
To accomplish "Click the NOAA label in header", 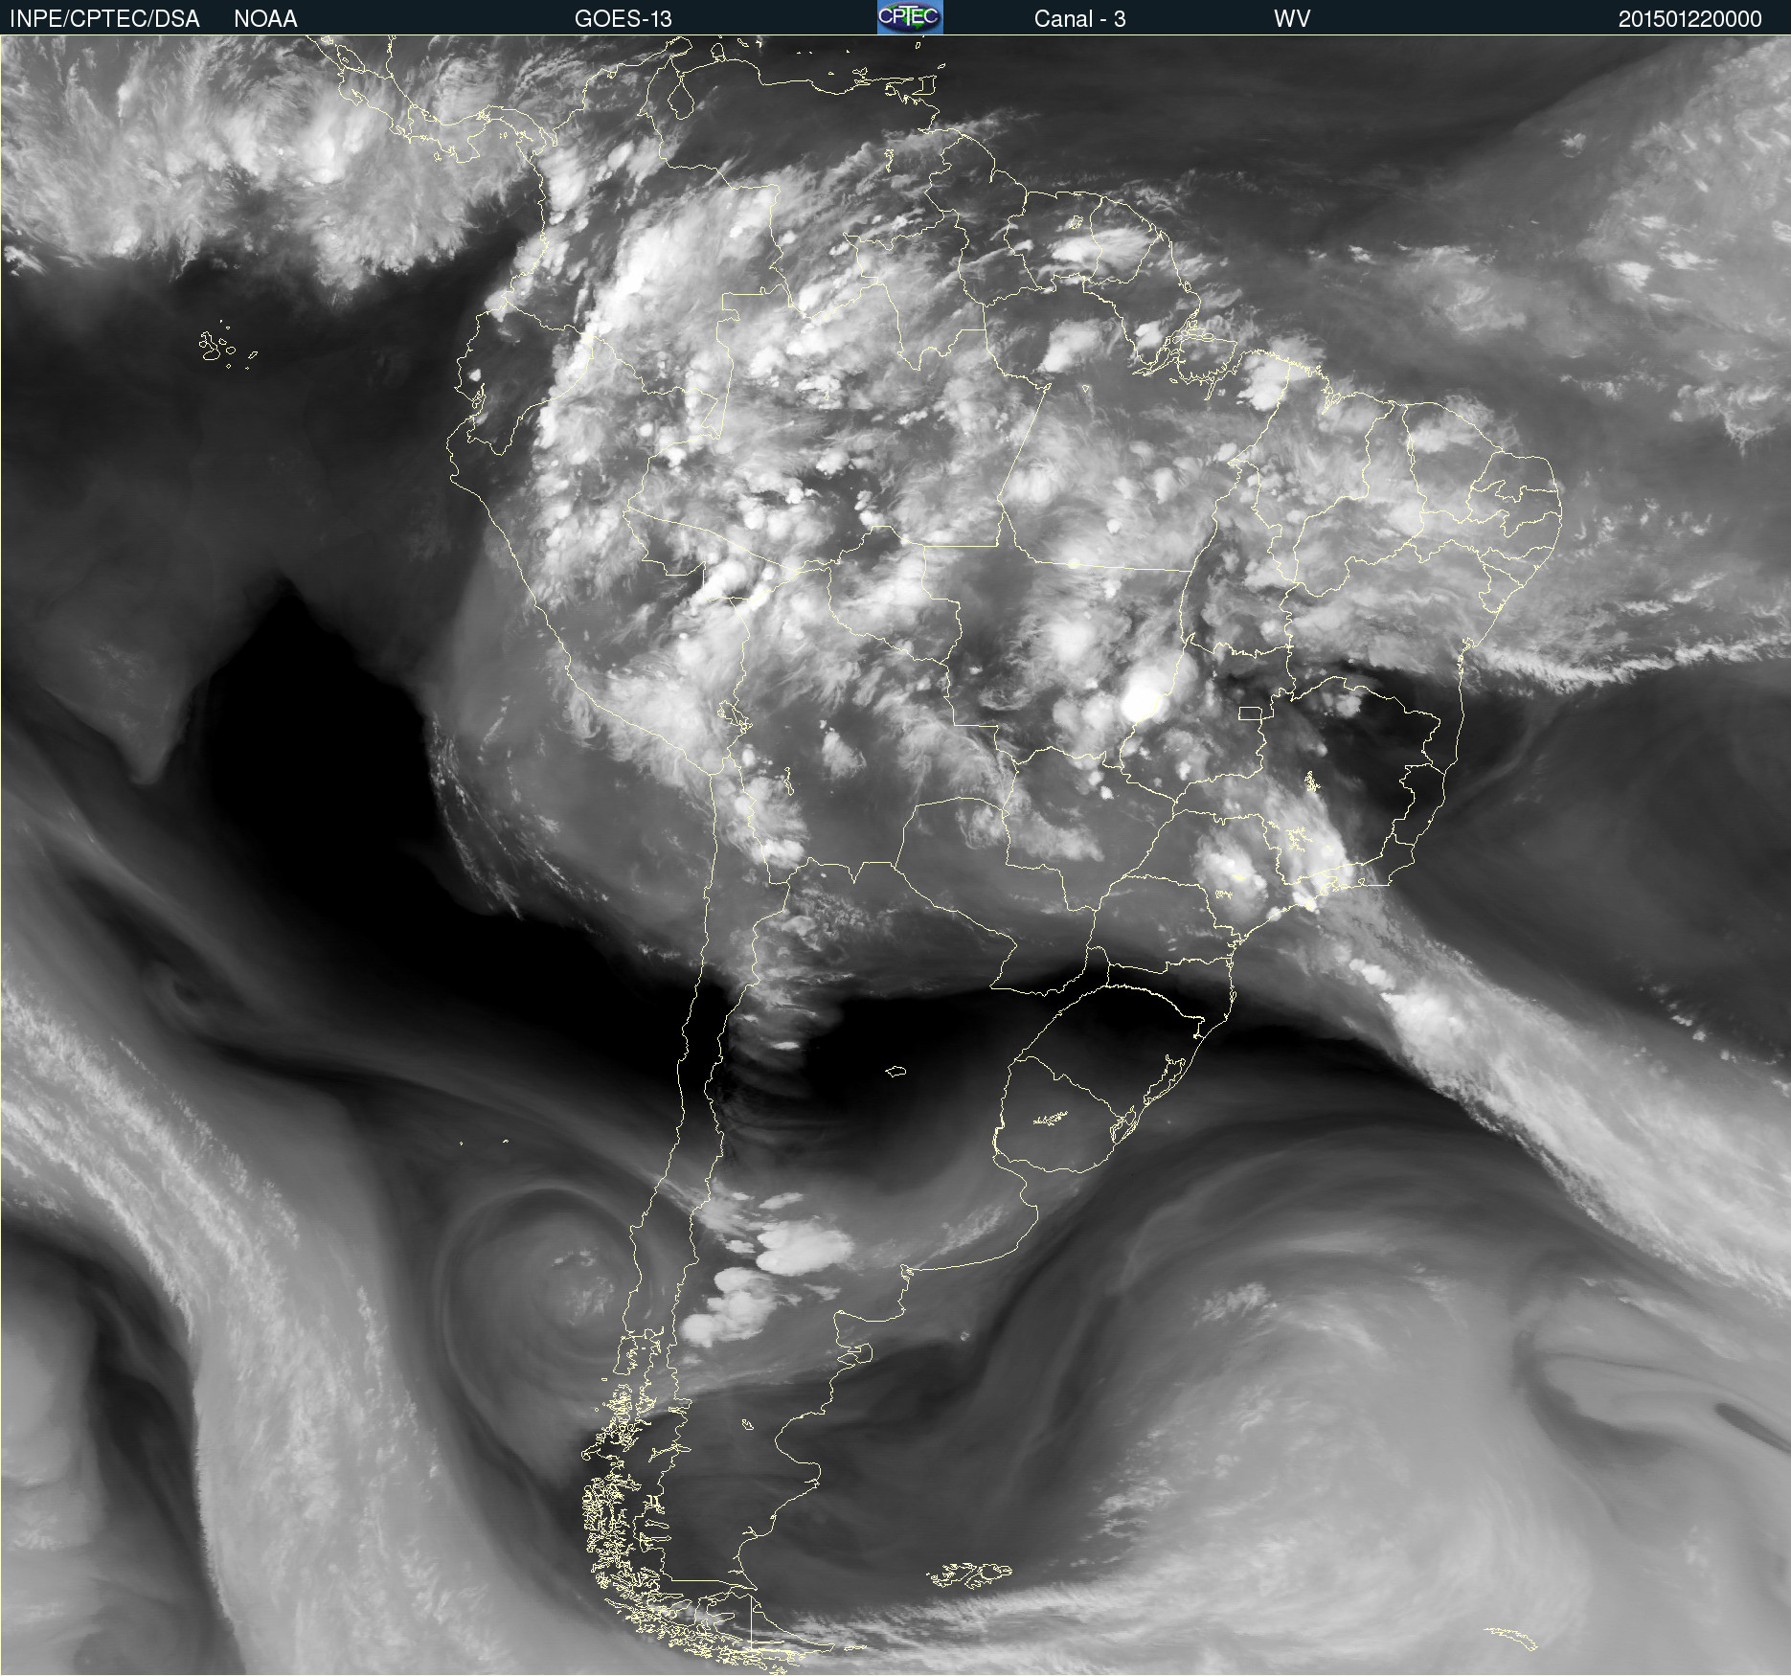I will click(x=265, y=19).
